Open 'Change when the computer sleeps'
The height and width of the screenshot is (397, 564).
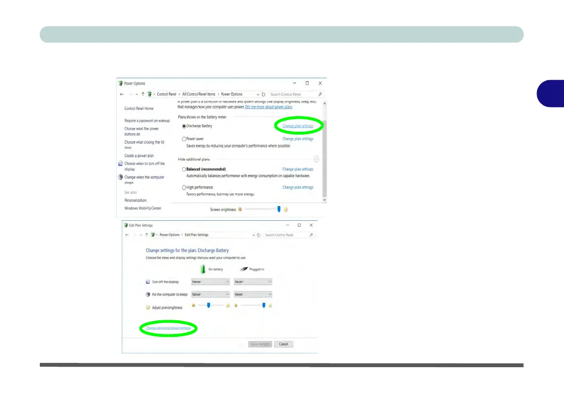(x=144, y=180)
